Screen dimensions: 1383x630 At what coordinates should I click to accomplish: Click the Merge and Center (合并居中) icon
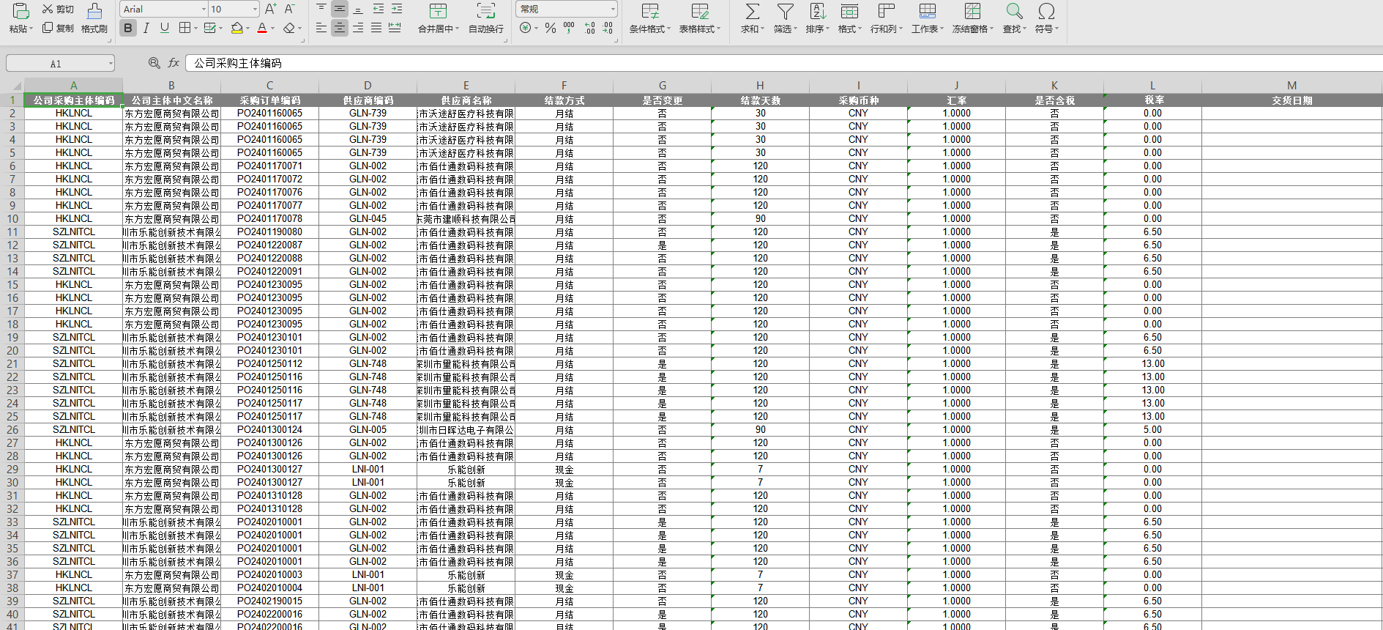coord(438,11)
